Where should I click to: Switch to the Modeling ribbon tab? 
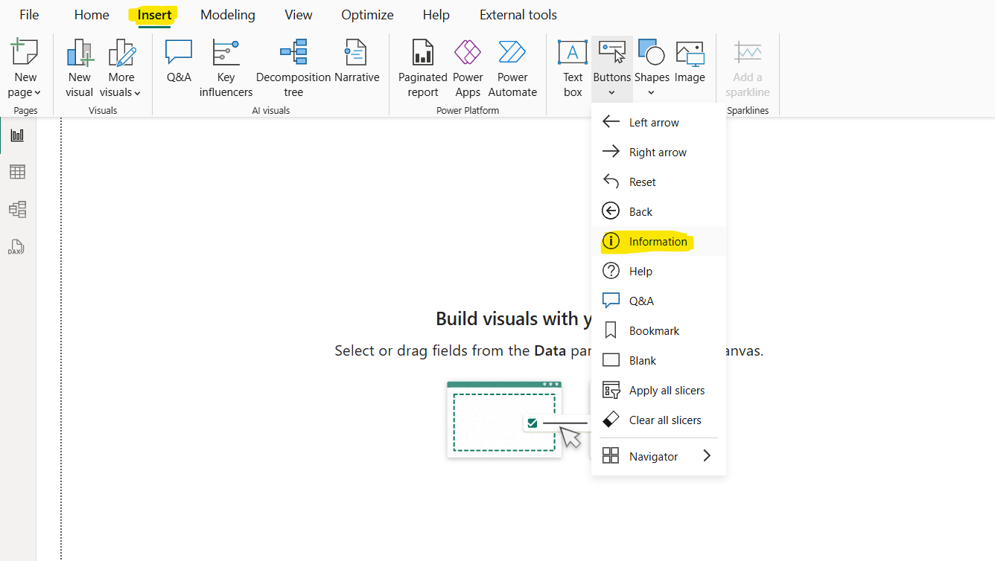click(227, 15)
